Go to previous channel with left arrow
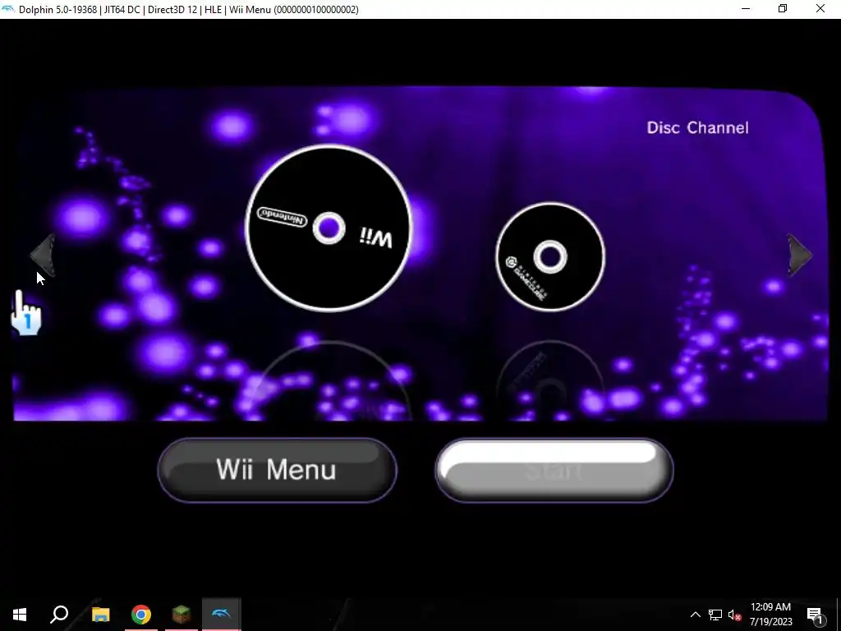The image size is (841, 631). 43,256
